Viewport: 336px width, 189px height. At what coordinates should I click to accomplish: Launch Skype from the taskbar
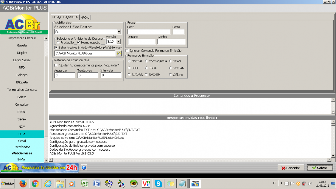pos(158,184)
